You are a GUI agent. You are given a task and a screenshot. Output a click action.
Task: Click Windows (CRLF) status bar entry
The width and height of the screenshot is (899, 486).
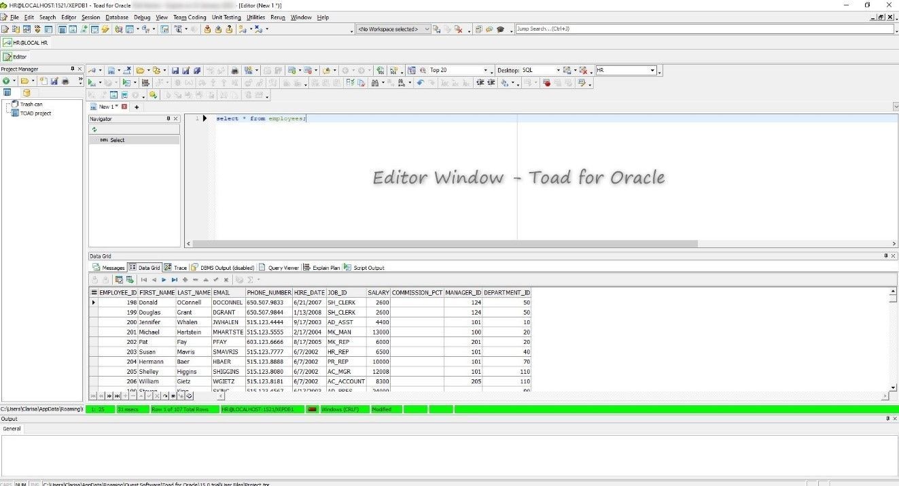(x=345, y=410)
